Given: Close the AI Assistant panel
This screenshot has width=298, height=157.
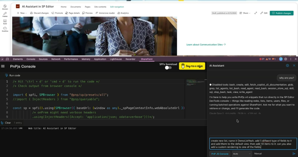Looking at the screenshot, I should click(x=294, y=65).
